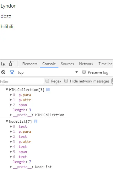113x169 pixels.
Task: Toggle the device toolbar icon
Action: [12, 64]
